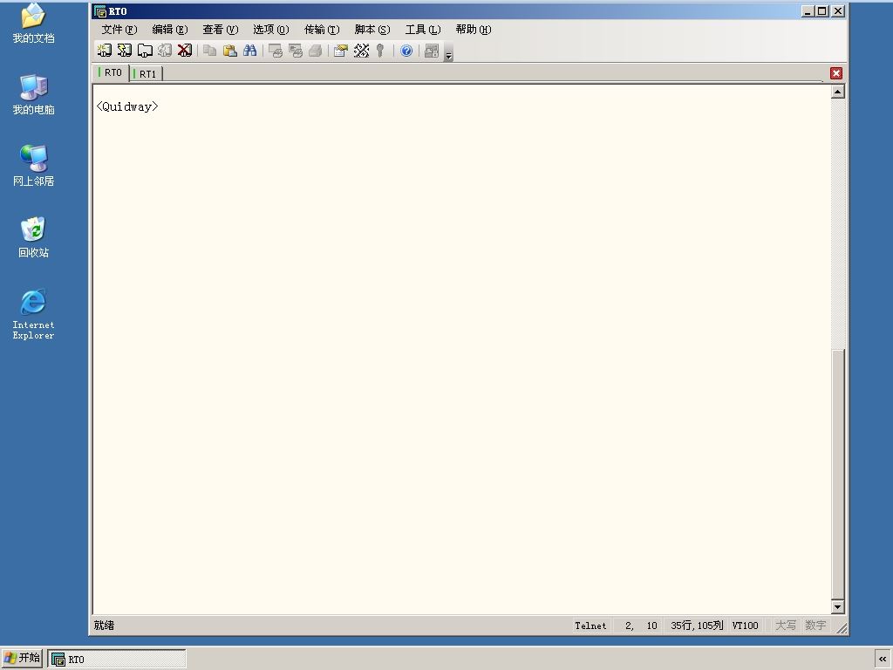Switch to the RT1 session tab
Screen dimensions: 893x670
point(147,74)
